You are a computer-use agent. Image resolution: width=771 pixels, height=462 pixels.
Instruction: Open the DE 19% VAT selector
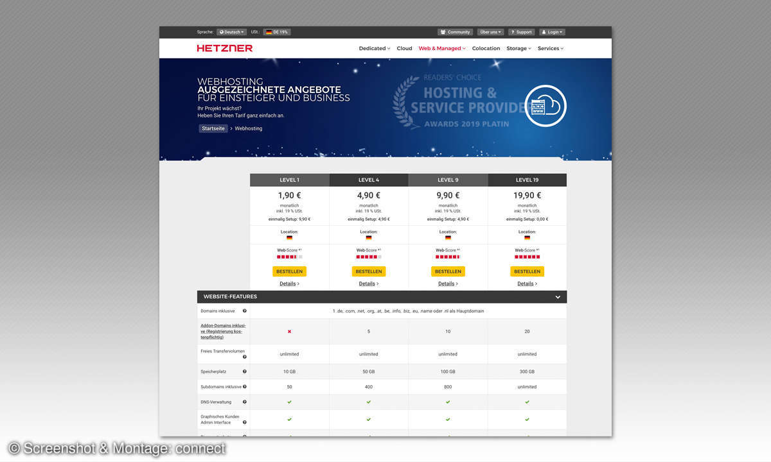tap(277, 32)
